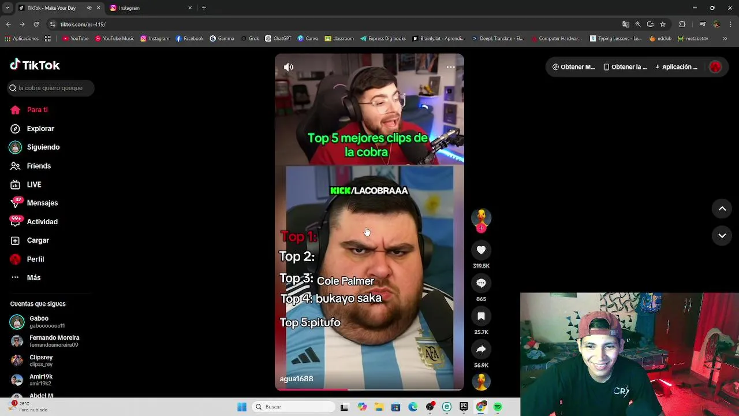Show more bookmarks with the overflow chevron
The height and width of the screenshot is (416, 739).
(725, 39)
